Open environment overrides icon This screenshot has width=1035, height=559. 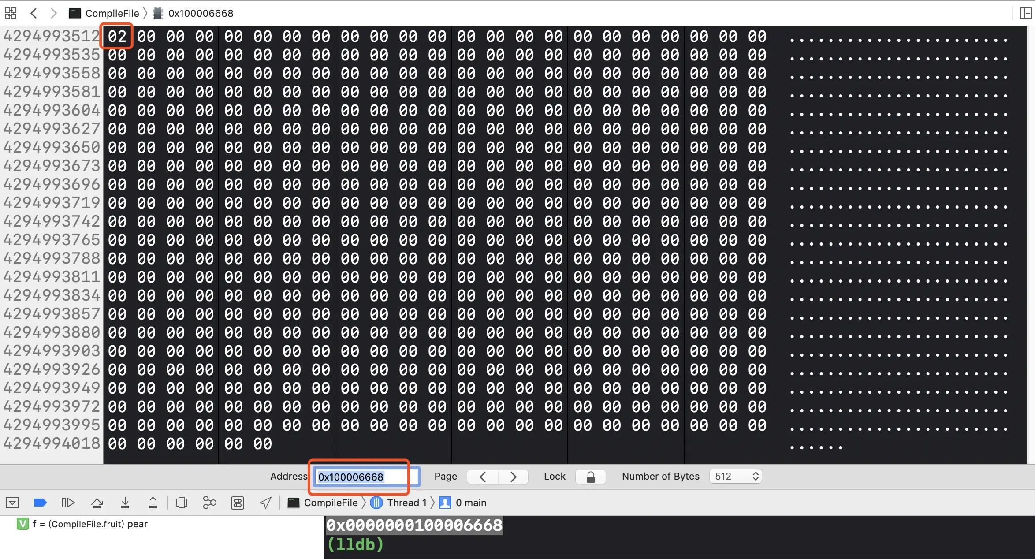(238, 503)
